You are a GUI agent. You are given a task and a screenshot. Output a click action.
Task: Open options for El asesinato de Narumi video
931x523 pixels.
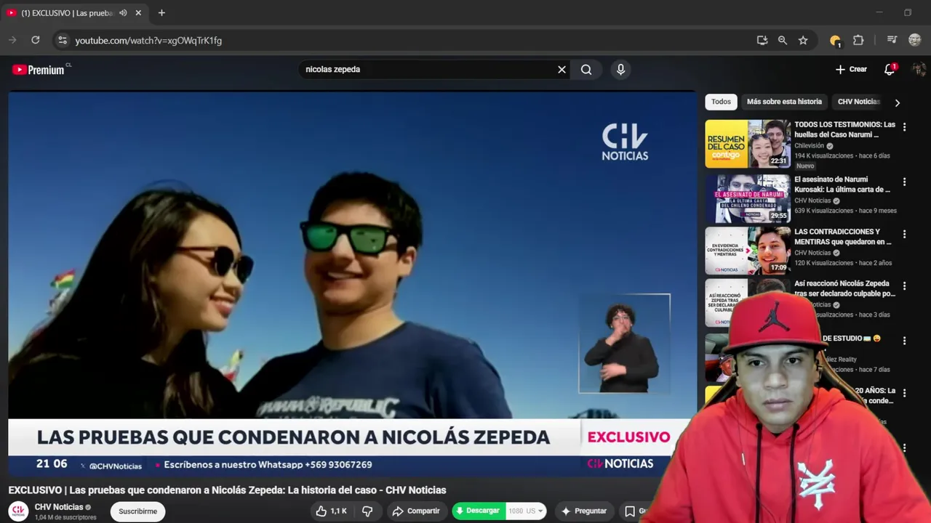point(904,182)
